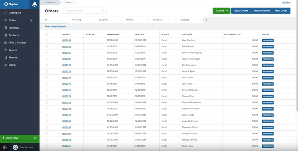This screenshot has height=151, width=298.
Task: Click customer name Timmothy Skiba
Action: 190,128
